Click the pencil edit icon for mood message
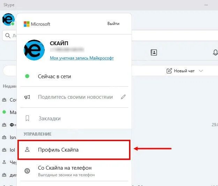 click(123, 97)
